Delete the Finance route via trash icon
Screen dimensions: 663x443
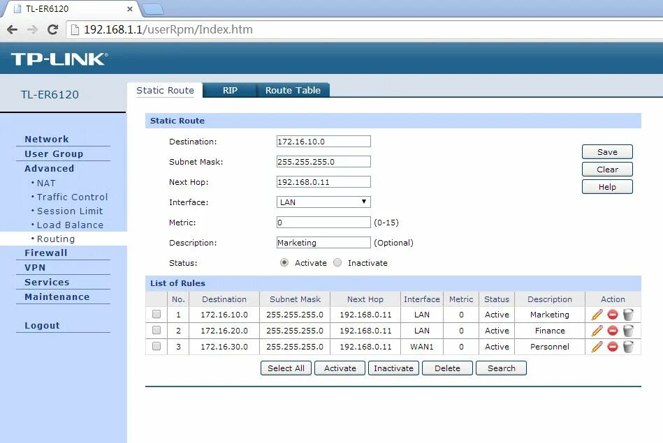pyautogui.click(x=627, y=331)
